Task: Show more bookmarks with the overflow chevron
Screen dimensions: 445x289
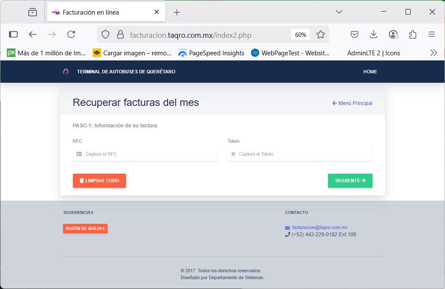Action: [433, 53]
